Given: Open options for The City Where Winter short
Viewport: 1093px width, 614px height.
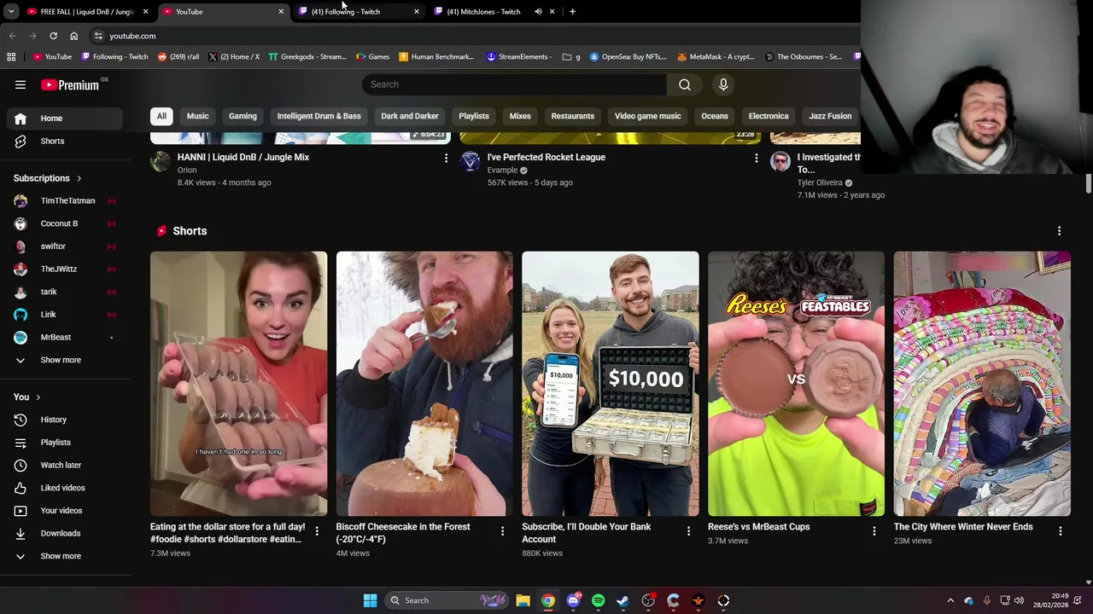Looking at the screenshot, I should coord(1060,531).
